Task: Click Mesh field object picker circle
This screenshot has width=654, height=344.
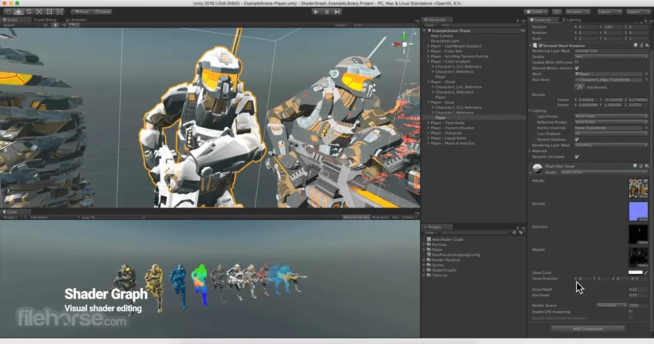Action: coord(646,74)
